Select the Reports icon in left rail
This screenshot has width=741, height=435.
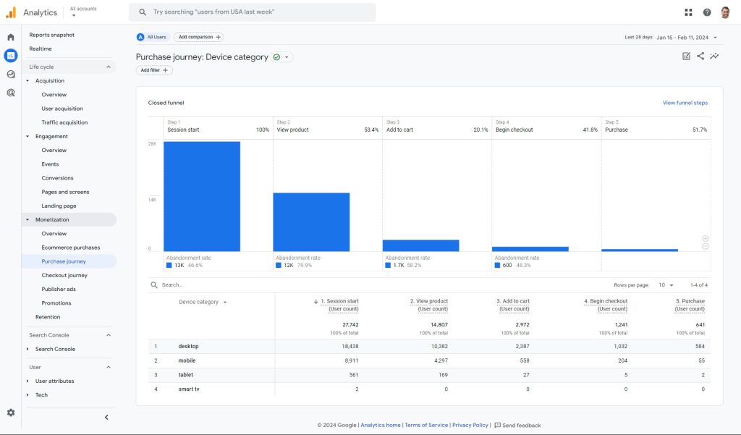point(10,55)
